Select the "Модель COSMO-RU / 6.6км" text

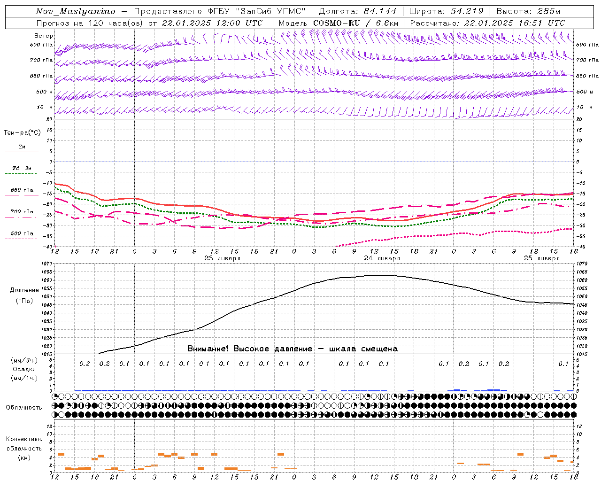click(338, 23)
